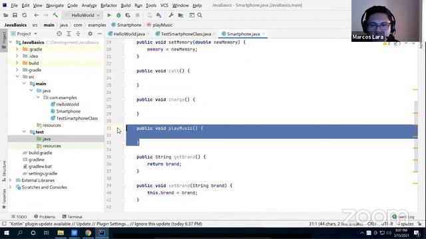Hide the Project tool window

pos(100,34)
